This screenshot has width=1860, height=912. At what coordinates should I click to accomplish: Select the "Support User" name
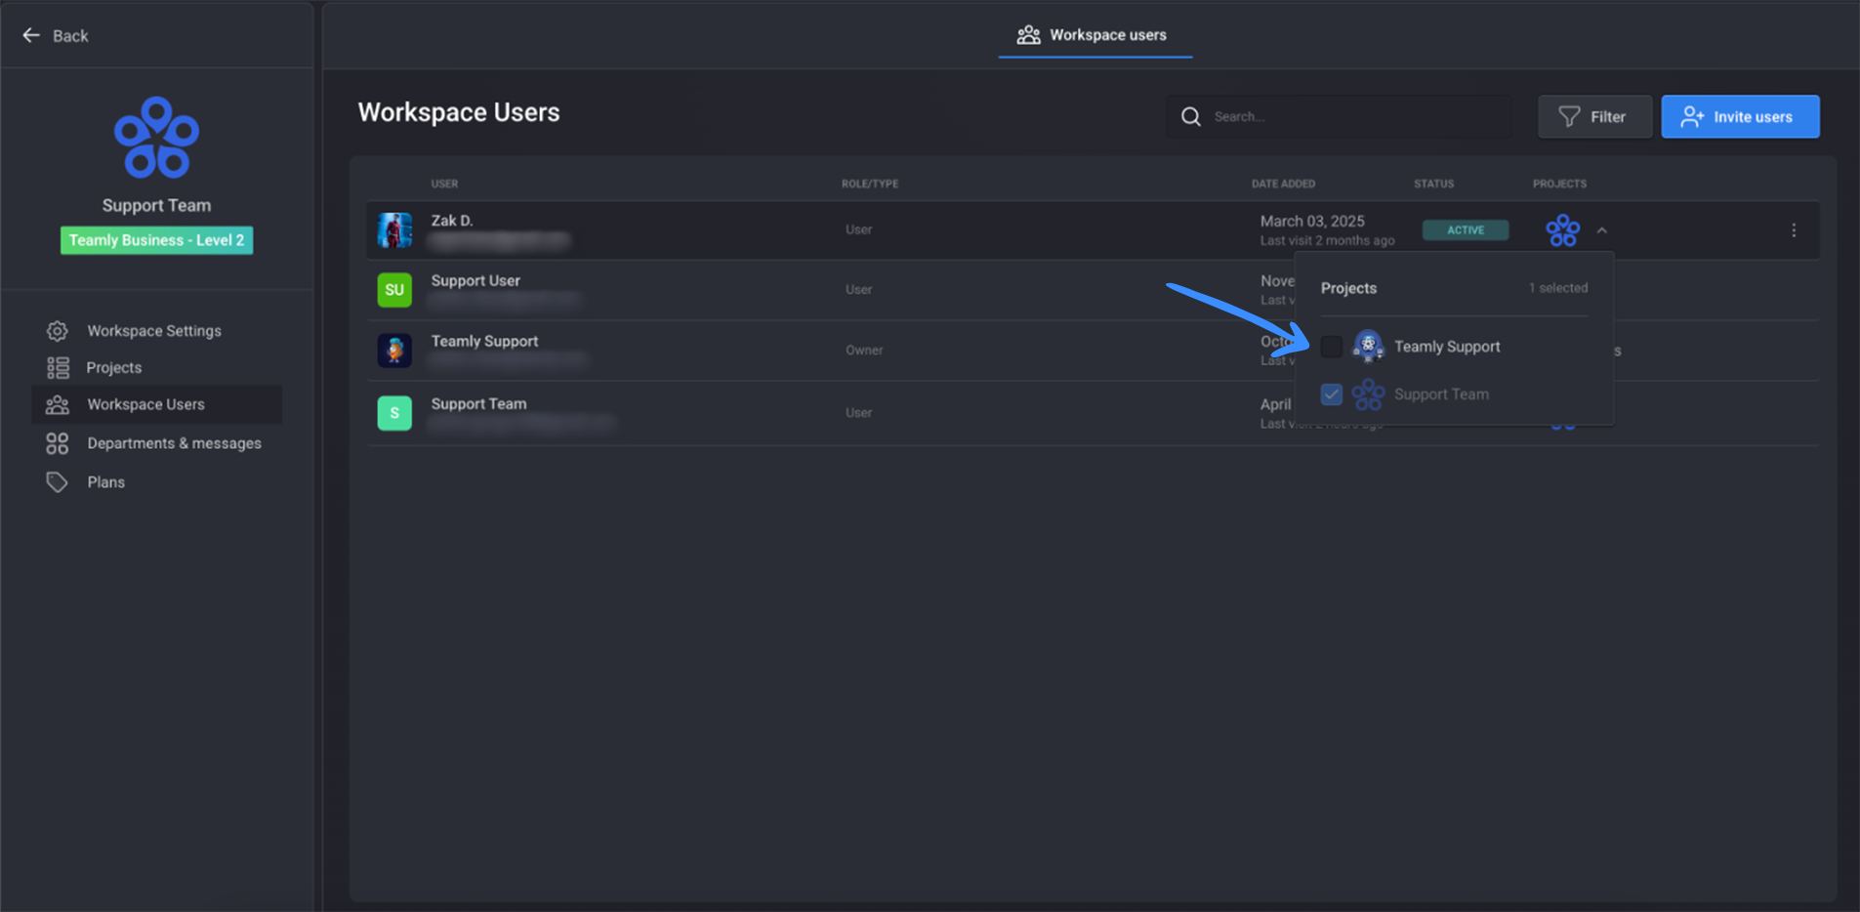(x=475, y=280)
